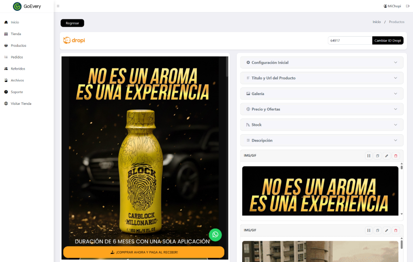
Task: Click the chevron on Configuración Inicial row
Action: point(395,62)
